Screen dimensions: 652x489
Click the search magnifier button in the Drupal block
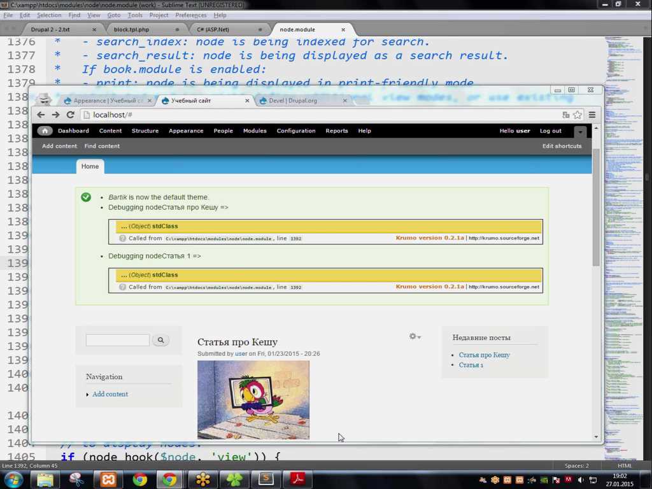pyautogui.click(x=160, y=340)
